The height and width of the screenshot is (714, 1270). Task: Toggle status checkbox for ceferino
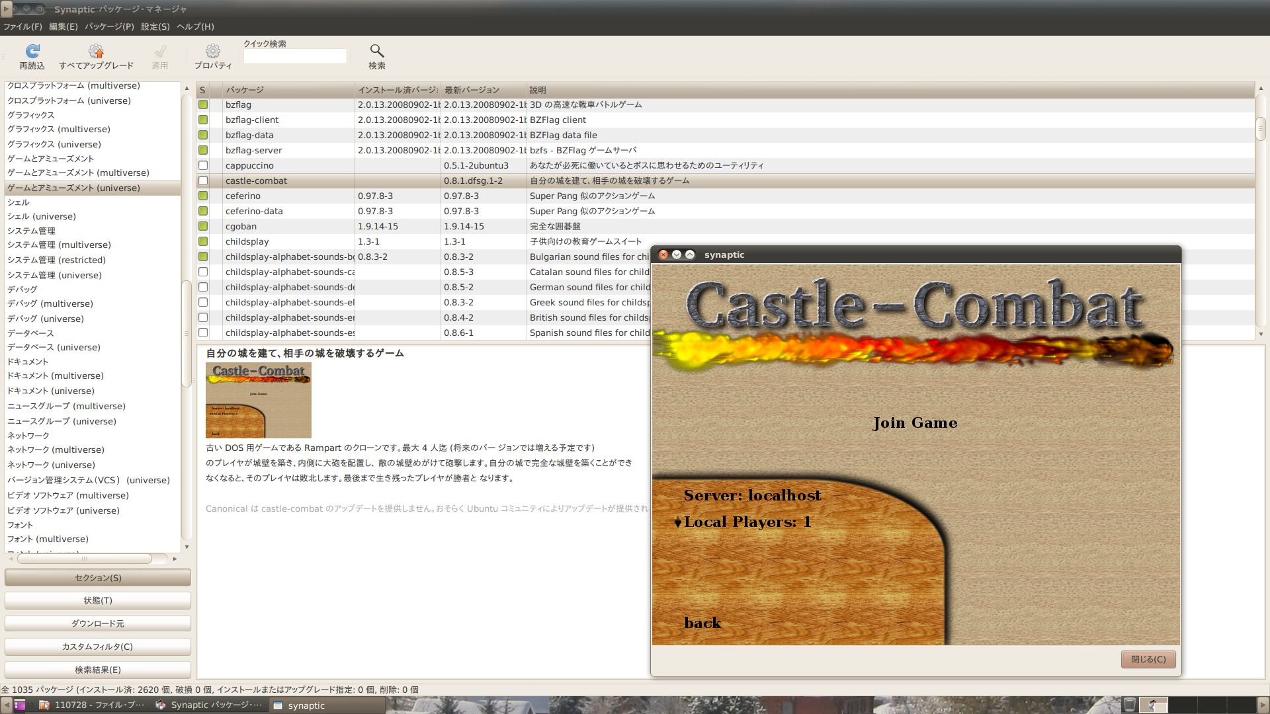[203, 196]
